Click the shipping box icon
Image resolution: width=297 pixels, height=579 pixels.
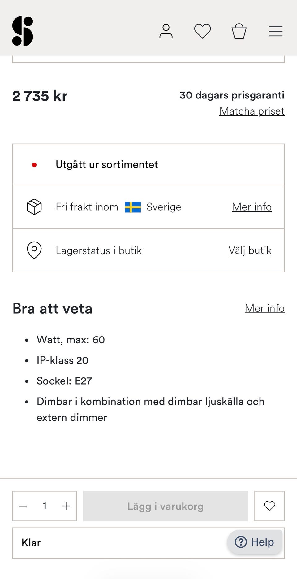pyautogui.click(x=34, y=207)
